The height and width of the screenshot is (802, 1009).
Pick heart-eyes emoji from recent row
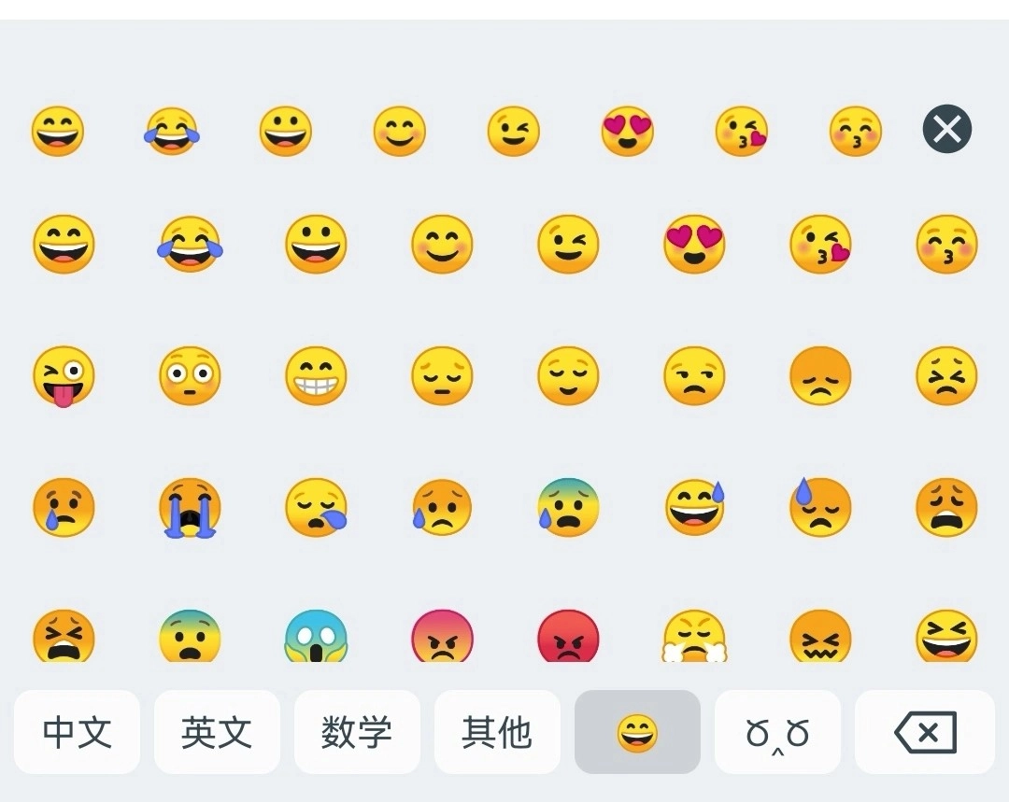coord(628,132)
